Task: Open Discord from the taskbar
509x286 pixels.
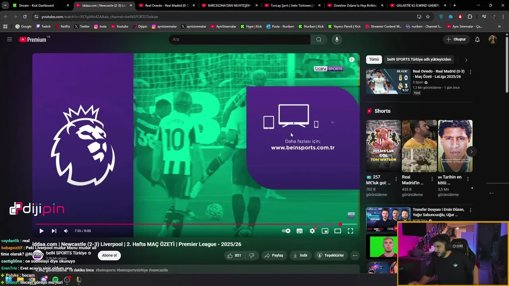Action: click(x=44, y=280)
